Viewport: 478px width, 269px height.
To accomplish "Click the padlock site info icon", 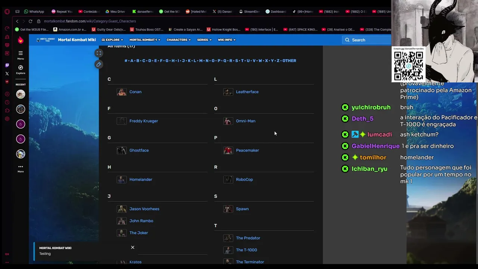I will 38,21.
